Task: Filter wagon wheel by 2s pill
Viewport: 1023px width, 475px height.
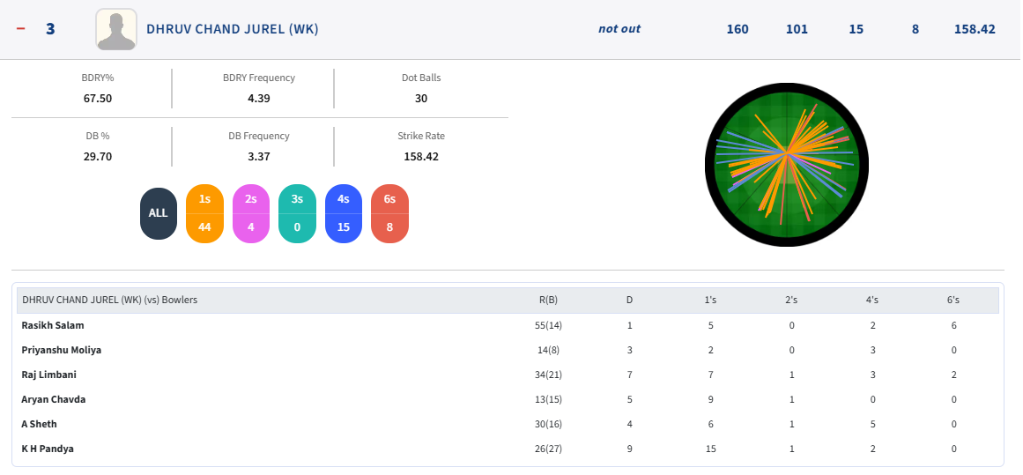Action: click(251, 213)
